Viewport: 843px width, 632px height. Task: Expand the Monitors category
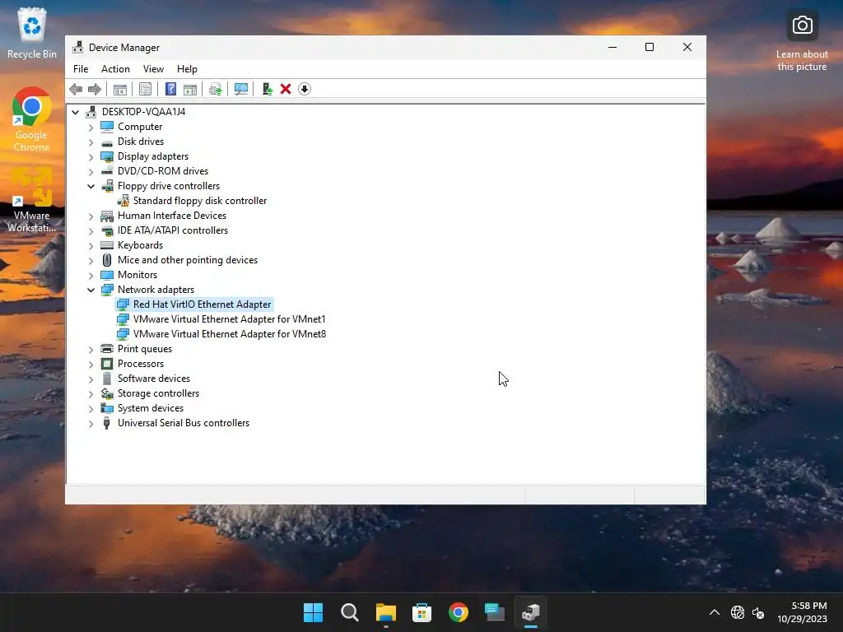pyautogui.click(x=91, y=275)
